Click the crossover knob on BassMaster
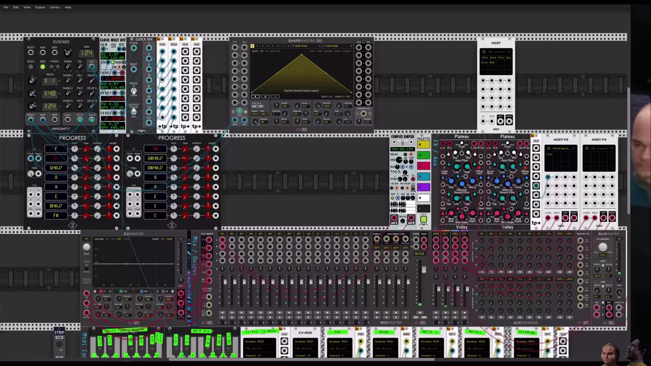 pos(603,248)
